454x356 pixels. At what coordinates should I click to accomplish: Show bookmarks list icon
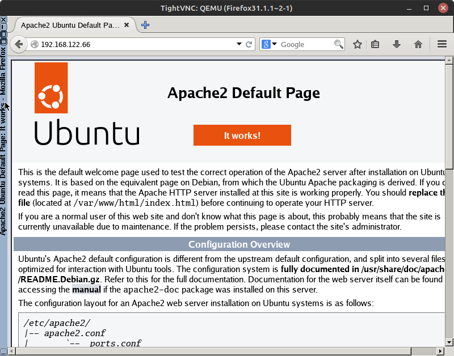pos(375,44)
